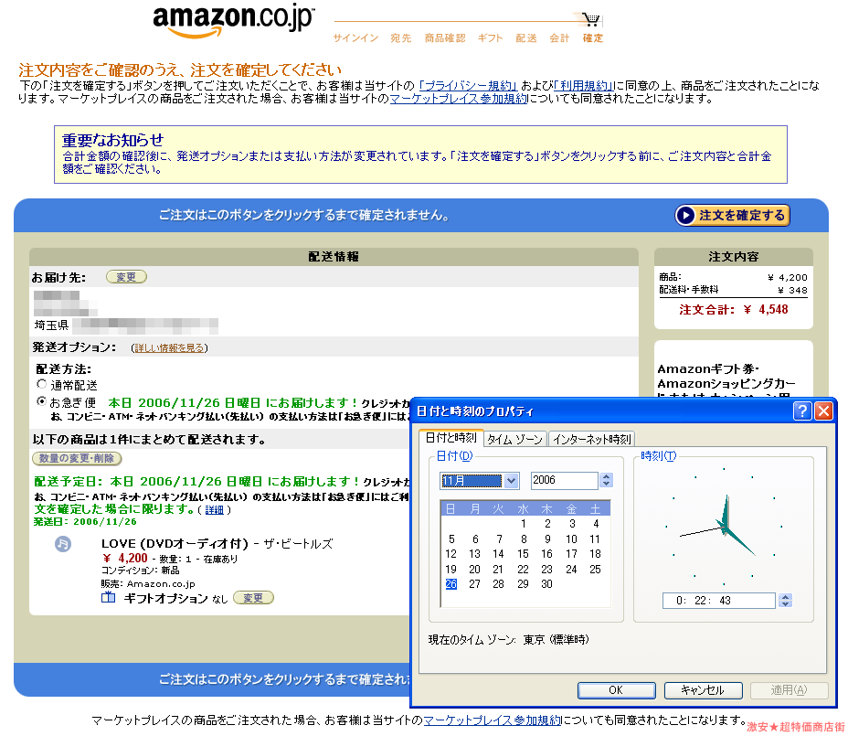Click the help question mark in date dialog
This screenshot has width=848, height=736.
[802, 411]
